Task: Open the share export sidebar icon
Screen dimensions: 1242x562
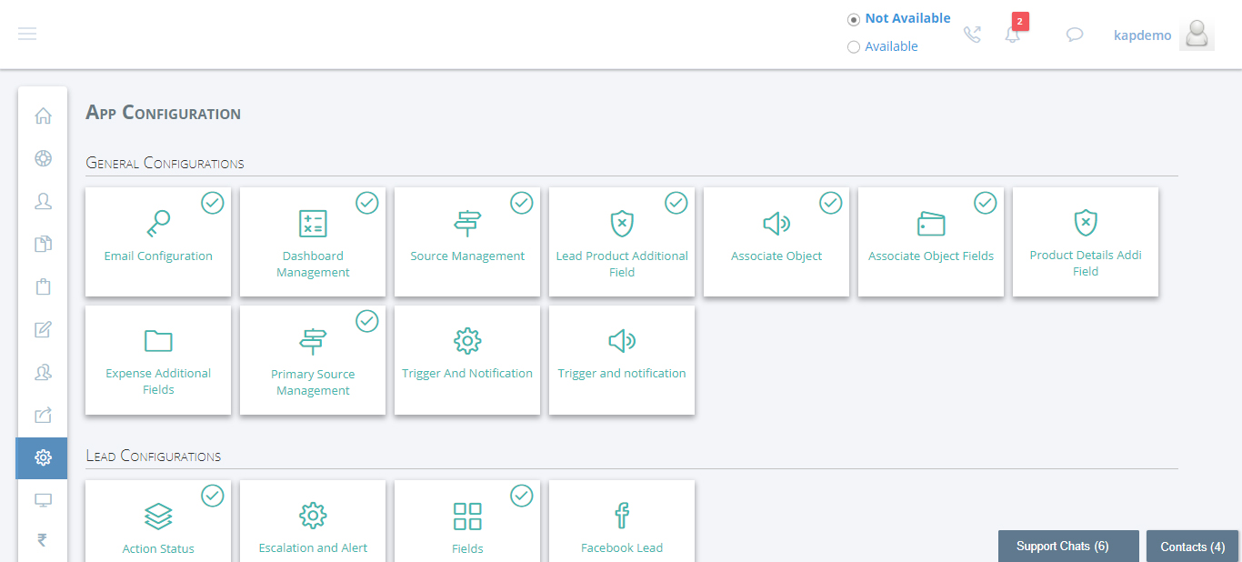Action: pyautogui.click(x=43, y=415)
